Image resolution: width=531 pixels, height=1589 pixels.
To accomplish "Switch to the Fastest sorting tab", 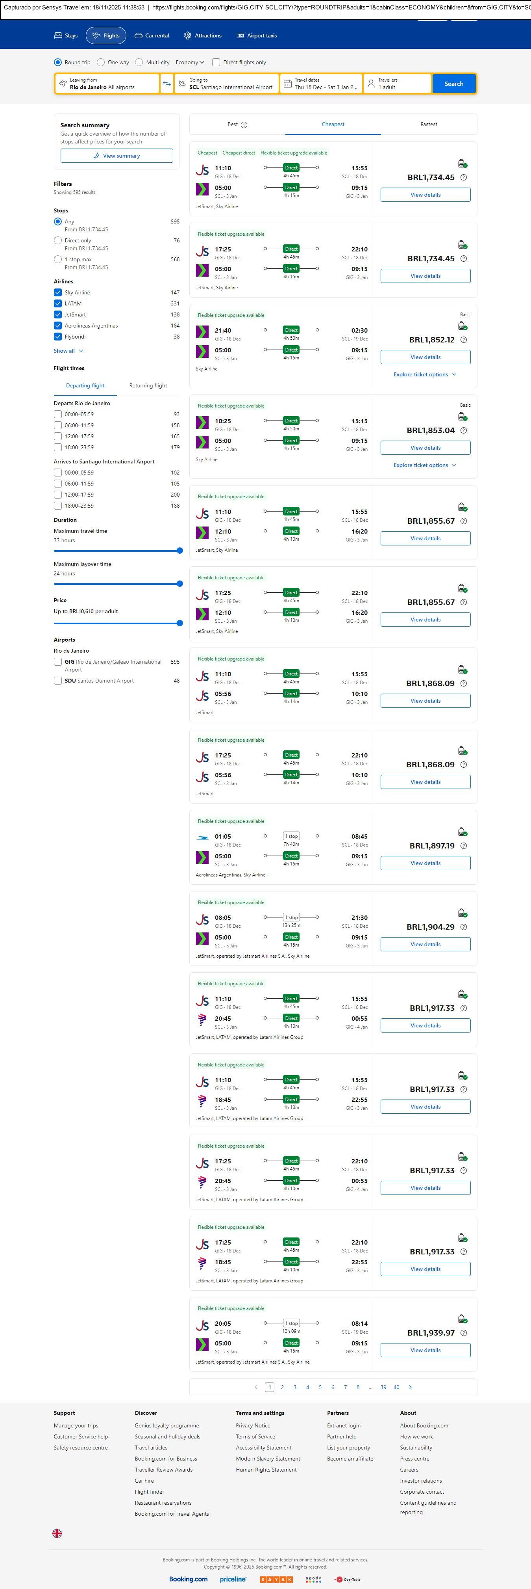I will point(429,125).
